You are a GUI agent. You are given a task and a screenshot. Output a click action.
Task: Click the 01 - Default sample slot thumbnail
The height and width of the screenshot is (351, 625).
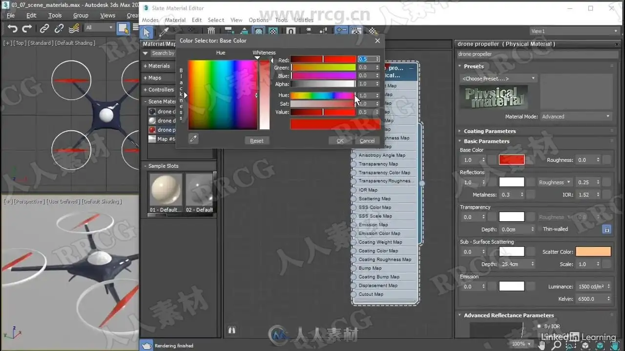[x=166, y=189]
